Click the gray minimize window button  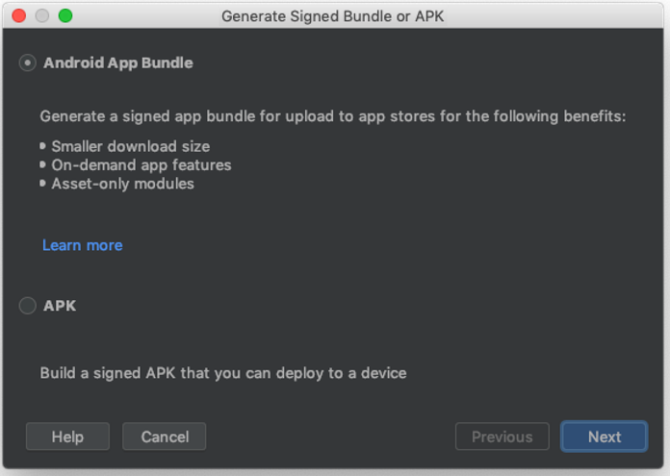[42, 15]
